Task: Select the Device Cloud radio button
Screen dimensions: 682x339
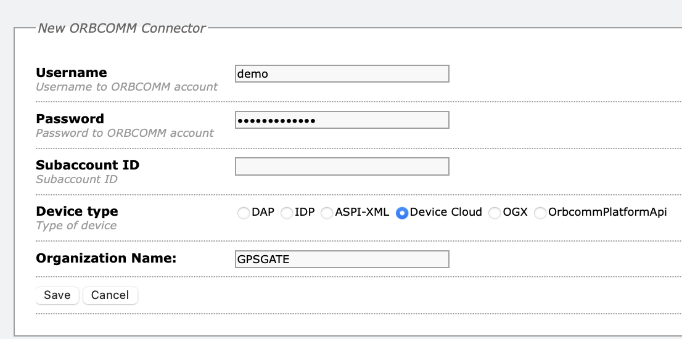Action: [x=402, y=213]
